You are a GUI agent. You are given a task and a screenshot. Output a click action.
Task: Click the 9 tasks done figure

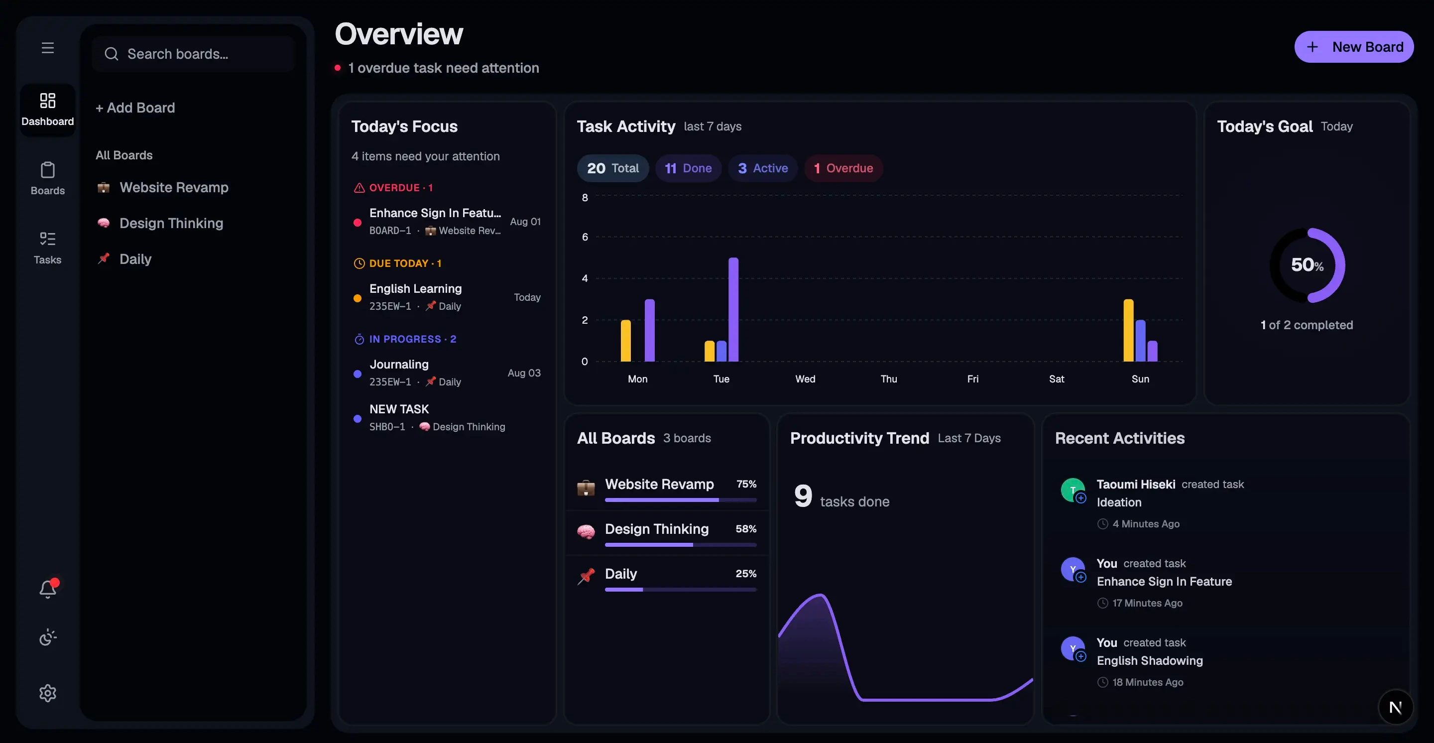pos(841,496)
